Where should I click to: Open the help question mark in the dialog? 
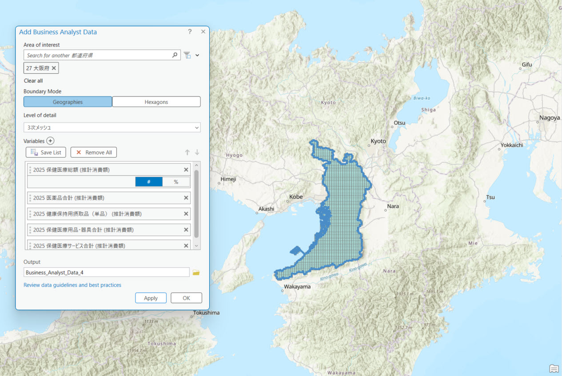190,32
